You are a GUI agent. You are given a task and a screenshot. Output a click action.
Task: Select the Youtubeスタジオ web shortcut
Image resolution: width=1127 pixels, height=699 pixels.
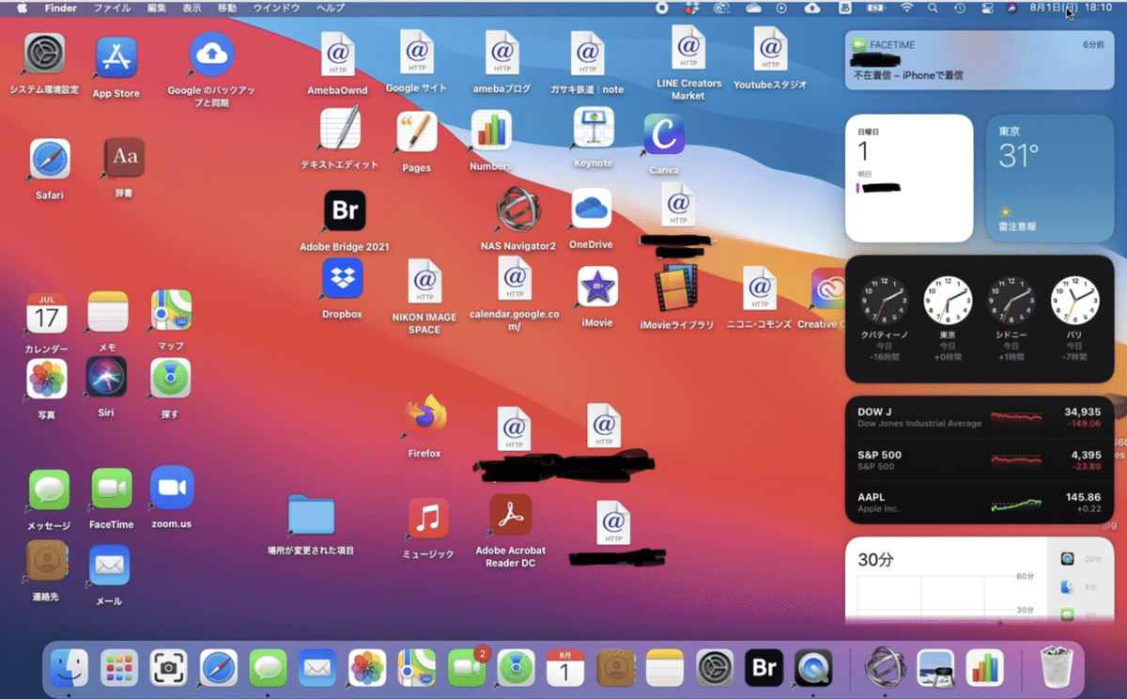pos(770,50)
